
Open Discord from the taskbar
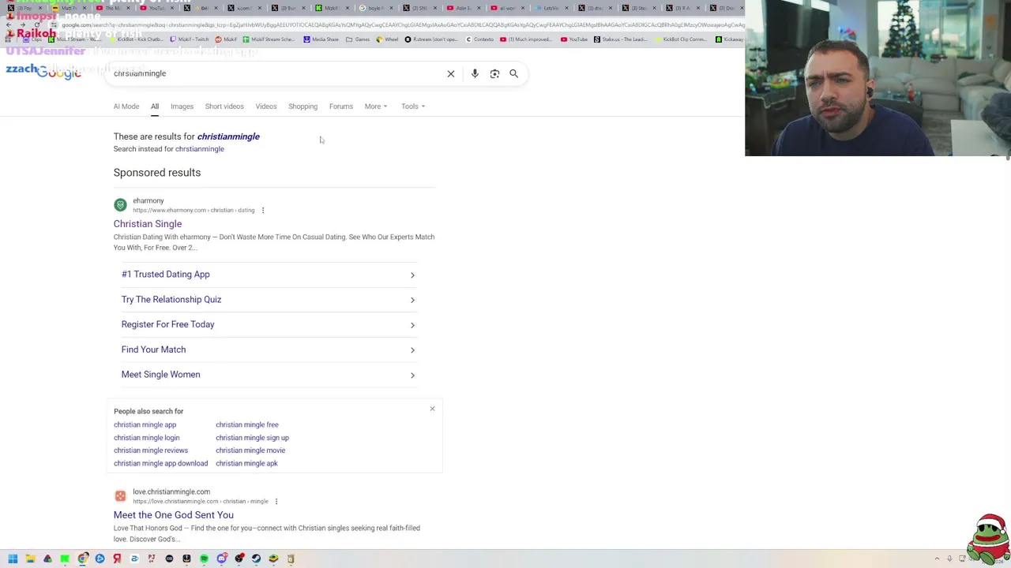click(222, 559)
